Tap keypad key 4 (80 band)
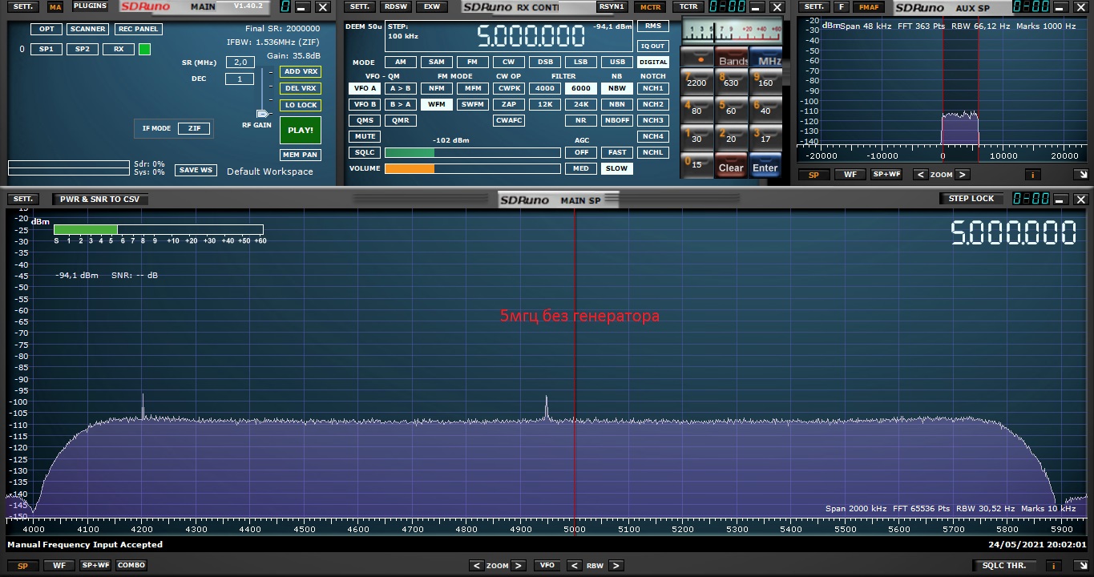The image size is (1094, 577). point(696,109)
